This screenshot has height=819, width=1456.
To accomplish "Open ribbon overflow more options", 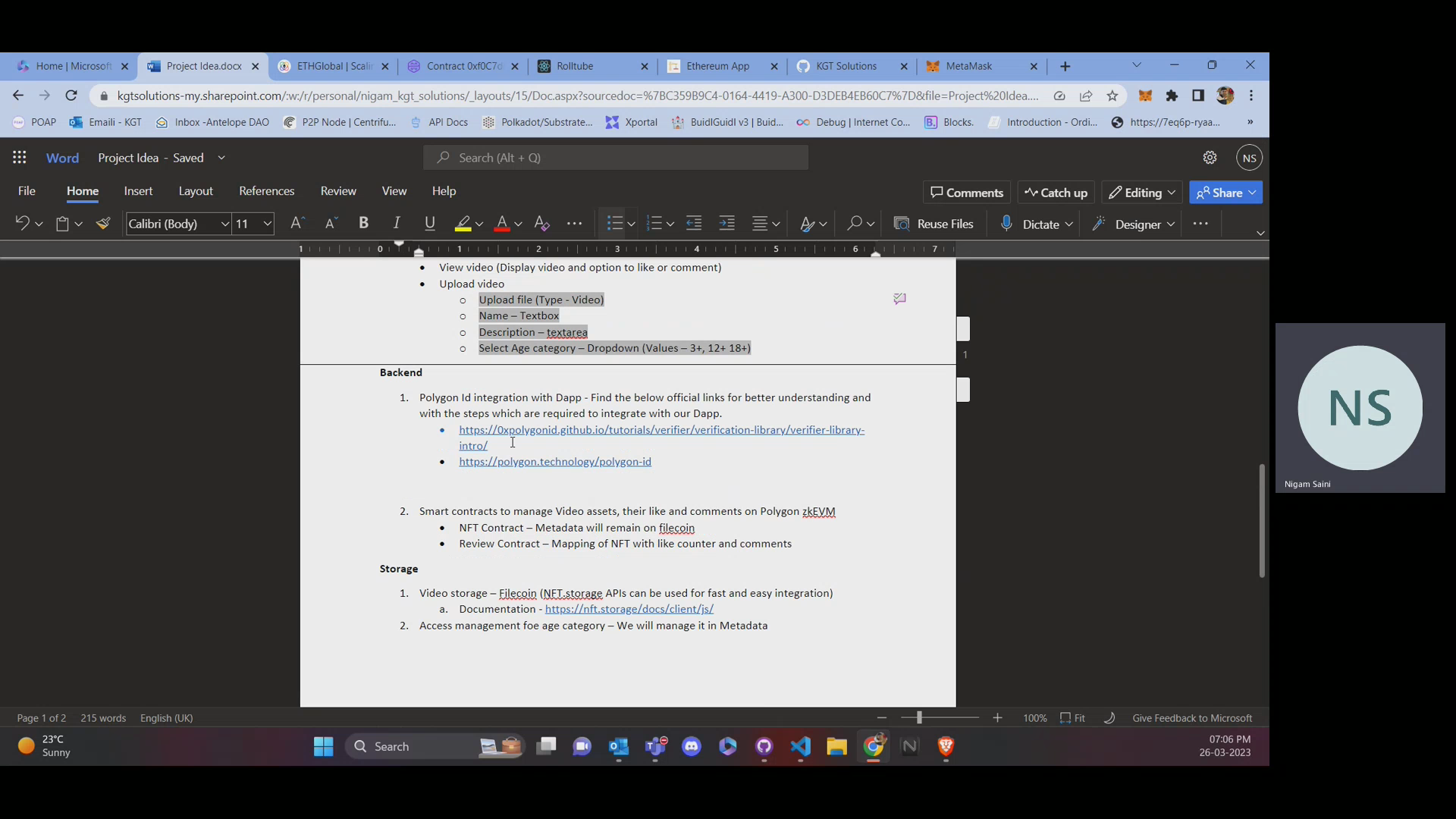I will pos(1200,224).
